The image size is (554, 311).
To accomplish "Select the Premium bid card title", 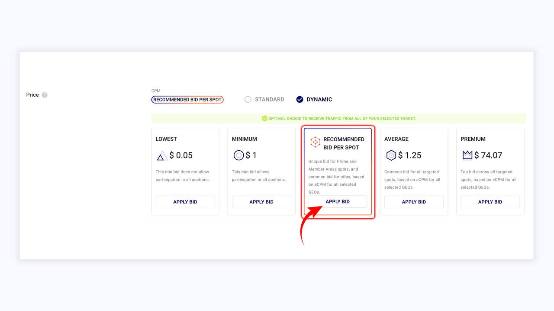I will 473,139.
